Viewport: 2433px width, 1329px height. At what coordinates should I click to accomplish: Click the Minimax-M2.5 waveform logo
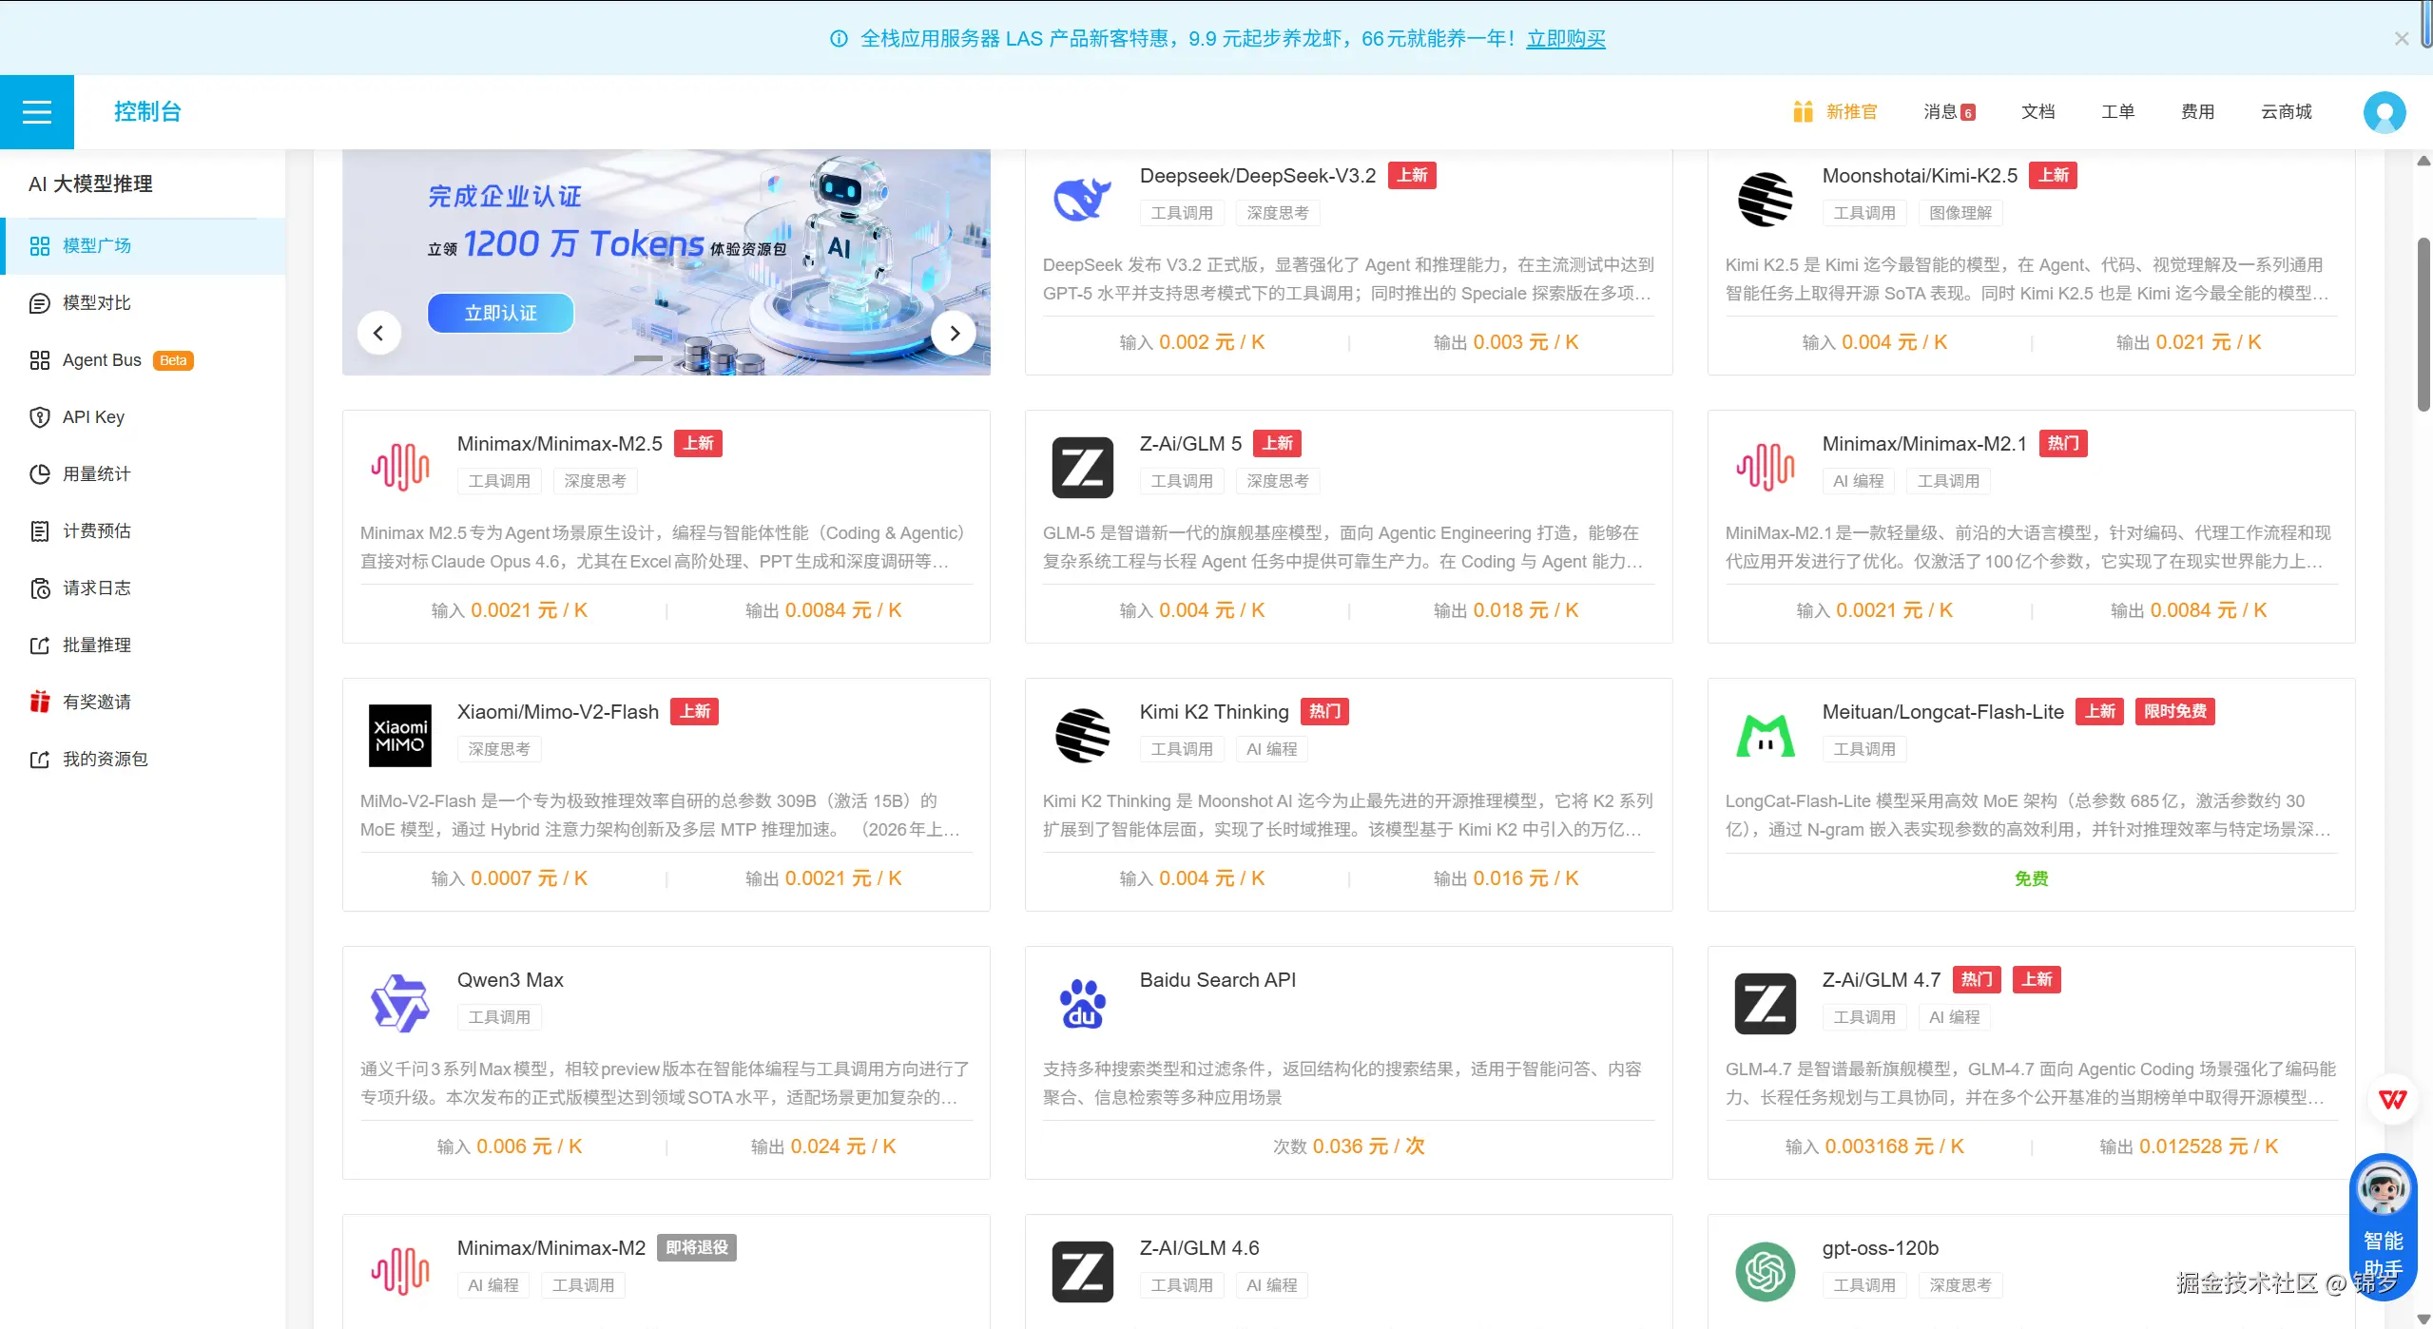(400, 468)
